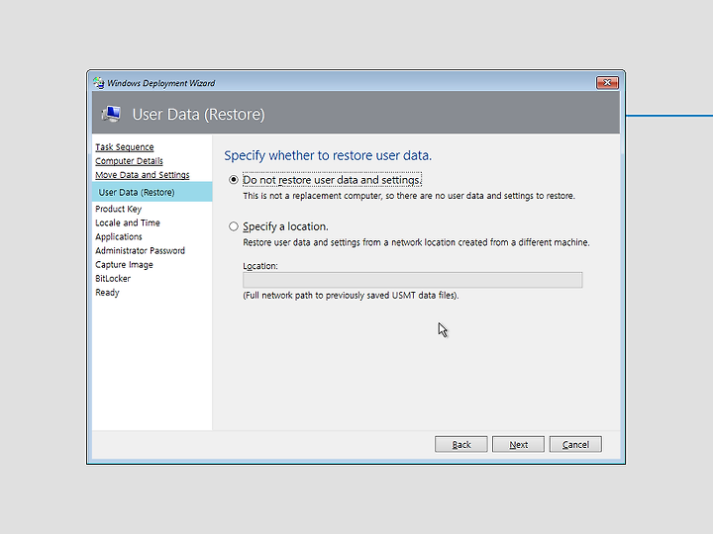This screenshot has width=713, height=534.
Task: Click the Ready sidebar step
Action: 107,293
